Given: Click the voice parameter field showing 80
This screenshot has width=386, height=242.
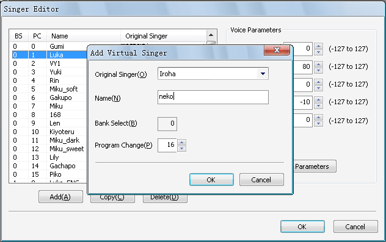Looking at the screenshot, I should pos(303,67).
